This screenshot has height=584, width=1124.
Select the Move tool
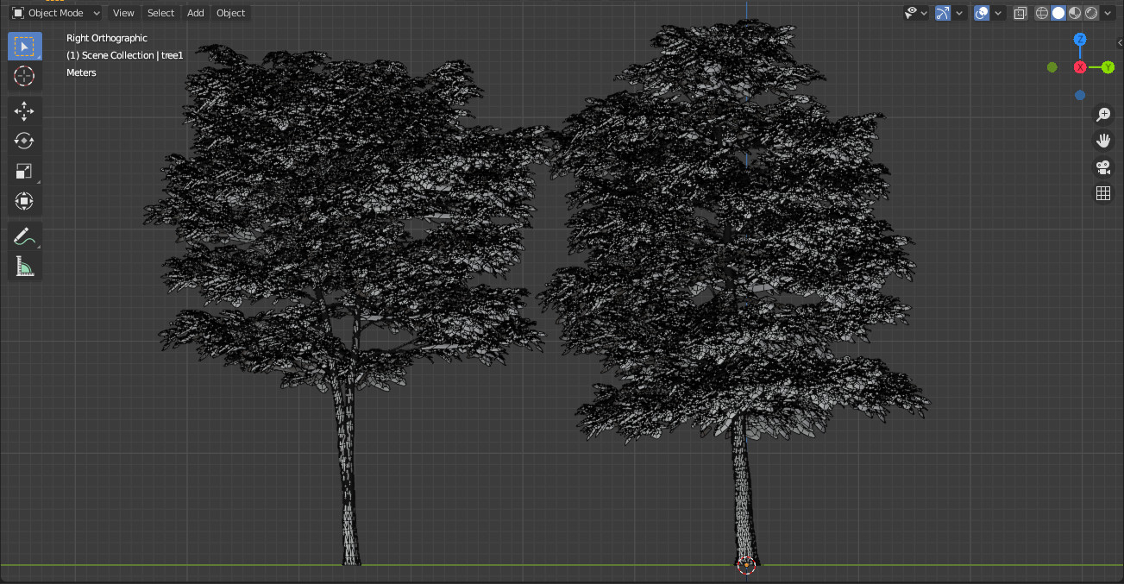(24, 110)
